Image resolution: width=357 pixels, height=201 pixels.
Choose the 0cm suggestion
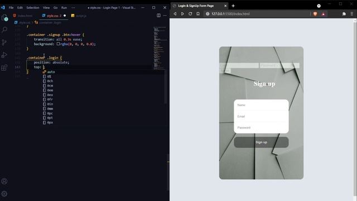pyautogui.click(x=50, y=85)
